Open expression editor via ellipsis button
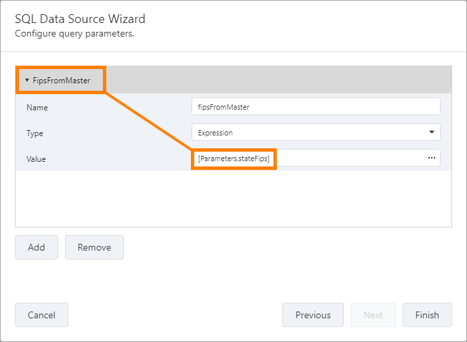The width and height of the screenshot is (467, 342). coord(432,158)
